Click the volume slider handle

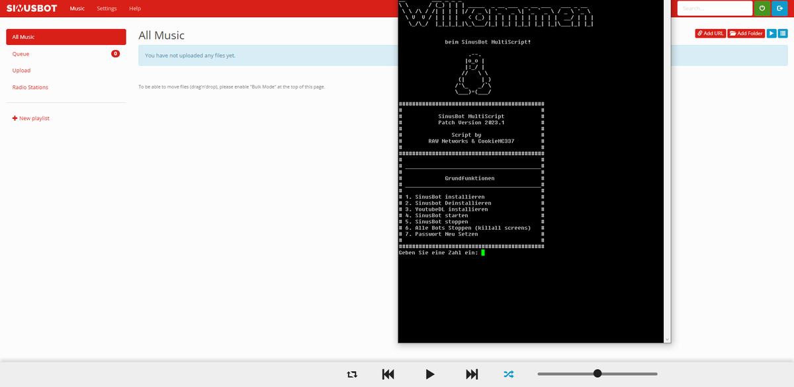pyautogui.click(x=597, y=373)
